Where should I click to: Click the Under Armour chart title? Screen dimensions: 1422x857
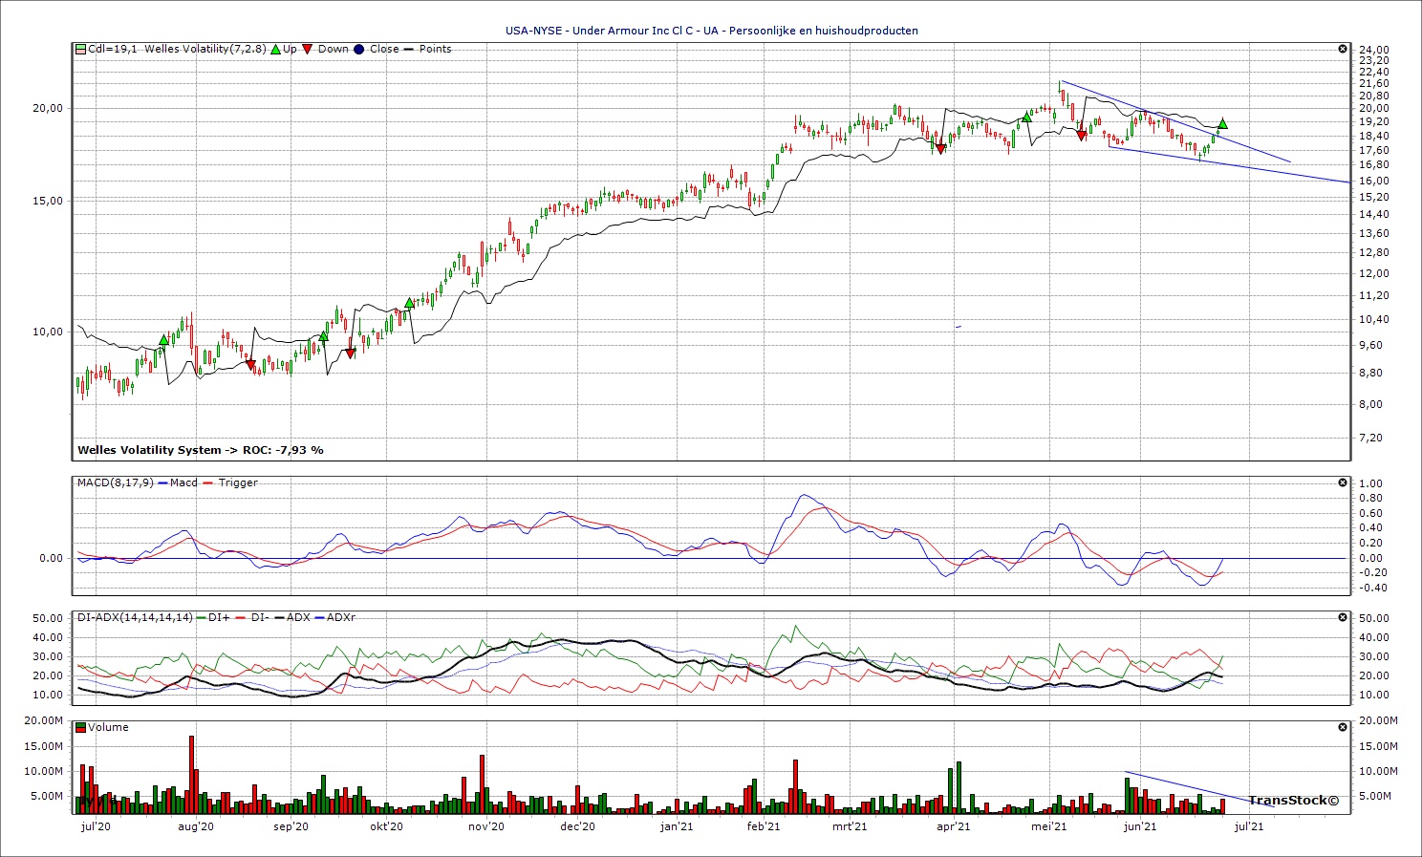(x=711, y=31)
